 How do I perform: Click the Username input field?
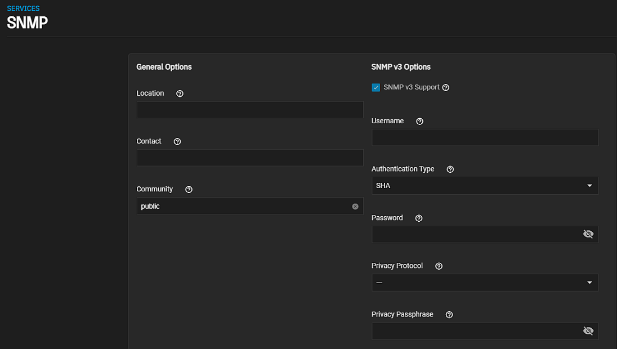tap(485, 137)
